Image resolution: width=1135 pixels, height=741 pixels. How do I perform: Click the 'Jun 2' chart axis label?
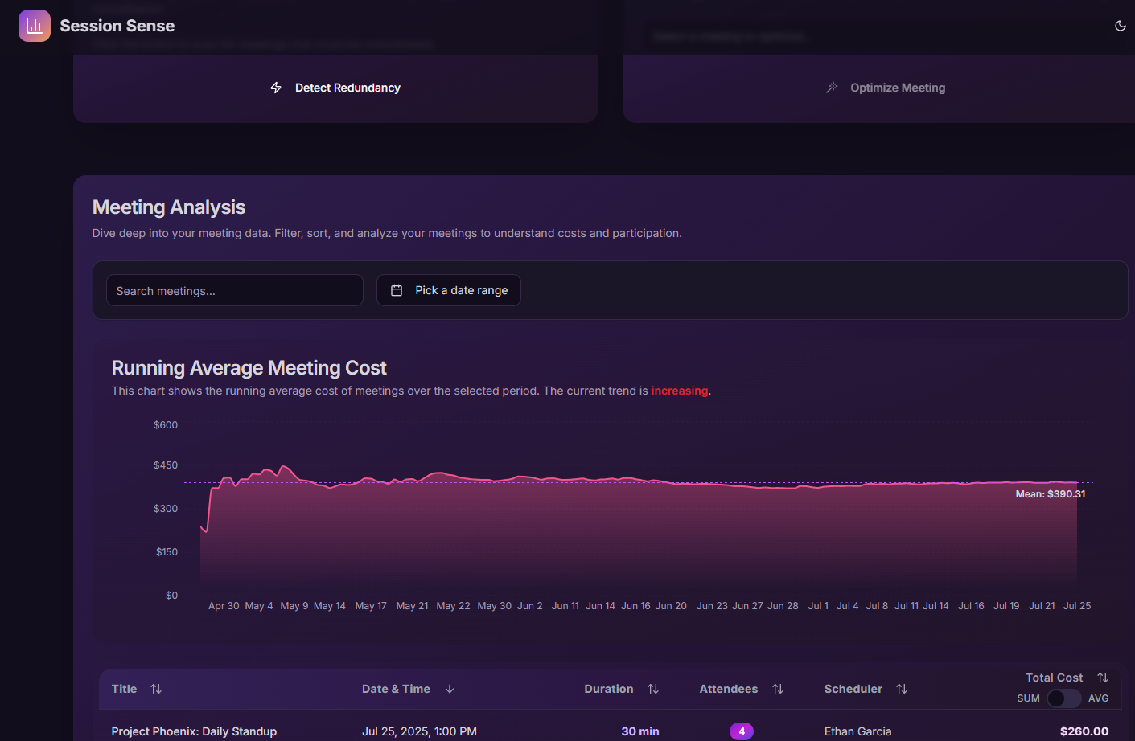click(530, 606)
